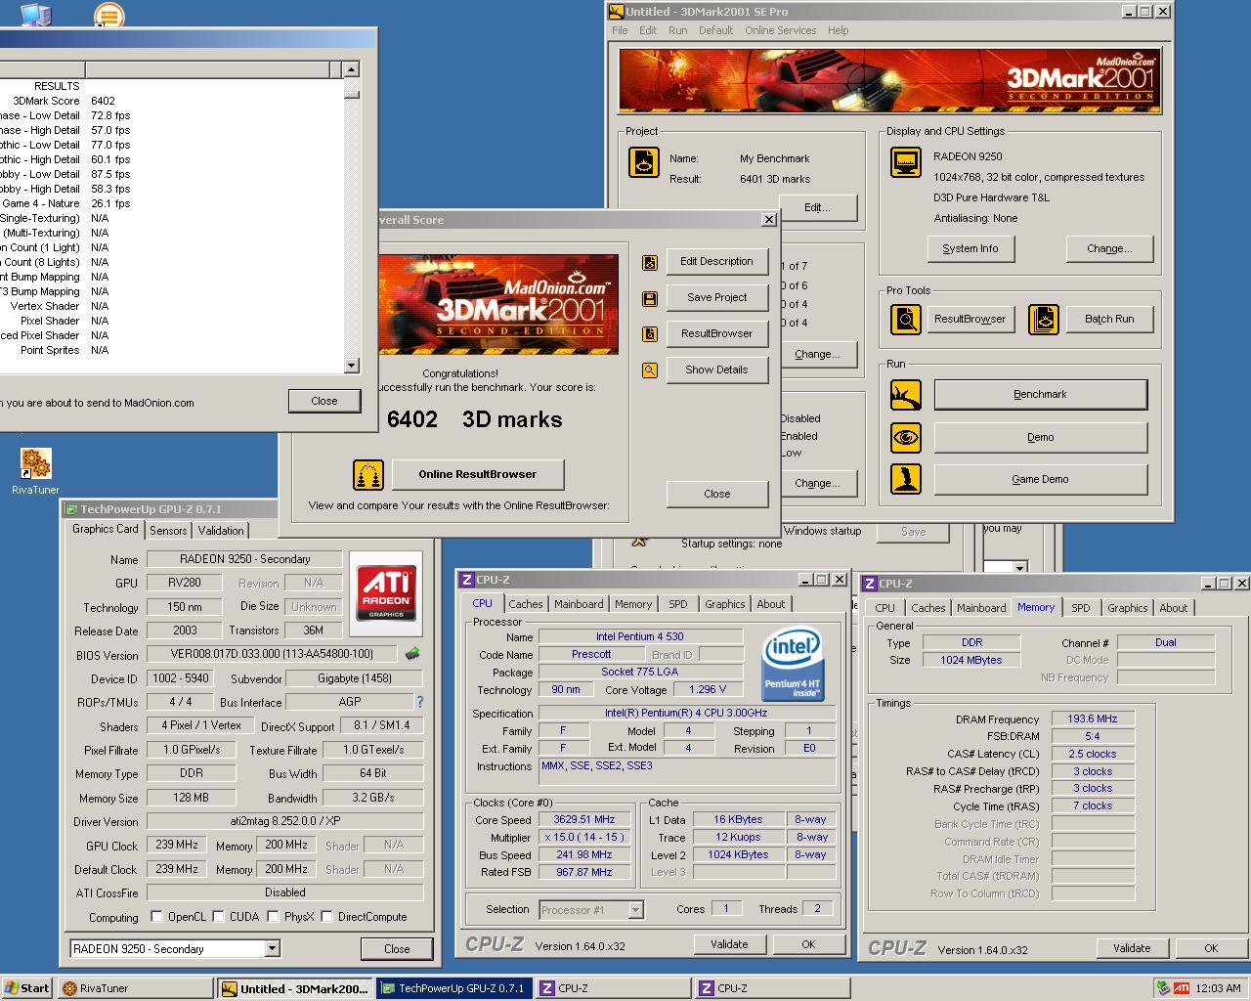The width and height of the screenshot is (1251, 1001).
Task: Open the Help menu in 3DMark2001
Action: point(838,30)
